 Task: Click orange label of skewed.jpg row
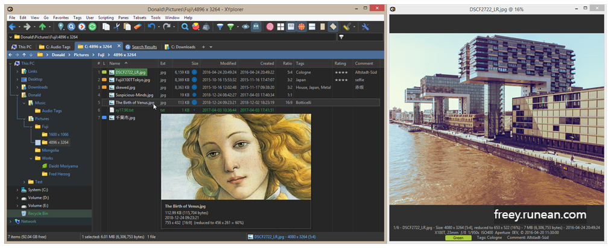pos(104,87)
